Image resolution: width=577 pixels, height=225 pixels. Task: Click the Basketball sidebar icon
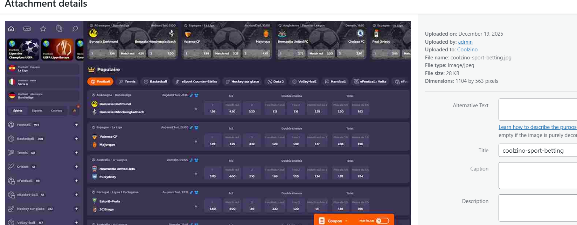tap(11, 139)
